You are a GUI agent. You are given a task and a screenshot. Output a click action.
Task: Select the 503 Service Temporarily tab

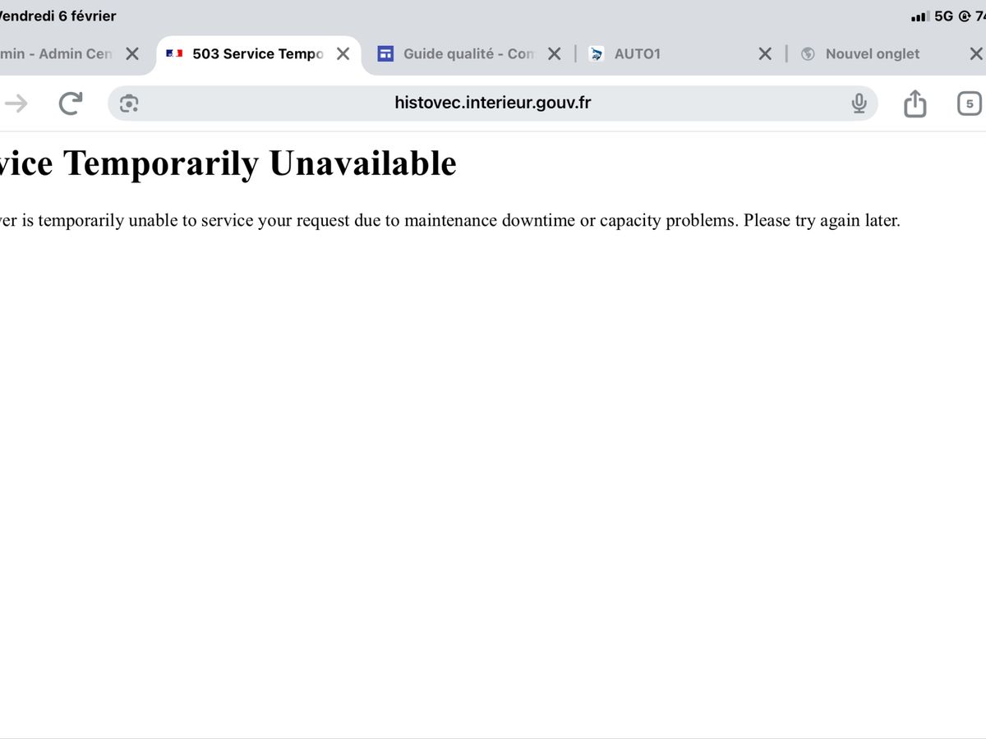258,53
